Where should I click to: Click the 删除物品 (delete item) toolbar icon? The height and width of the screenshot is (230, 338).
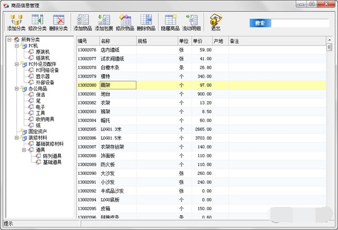pyautogui.click(x=146, y=22)
